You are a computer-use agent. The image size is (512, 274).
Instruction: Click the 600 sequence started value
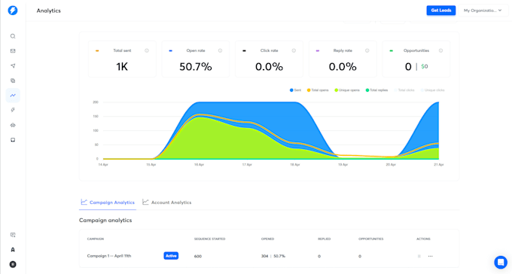(x=197, y=257)
